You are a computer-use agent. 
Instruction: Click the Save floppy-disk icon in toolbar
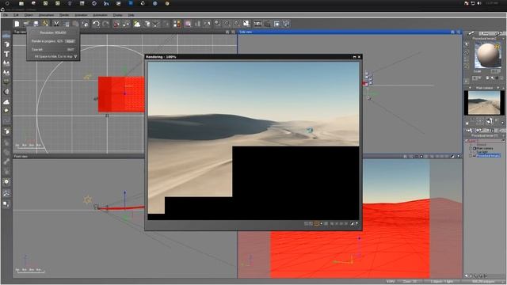point(36,24)
